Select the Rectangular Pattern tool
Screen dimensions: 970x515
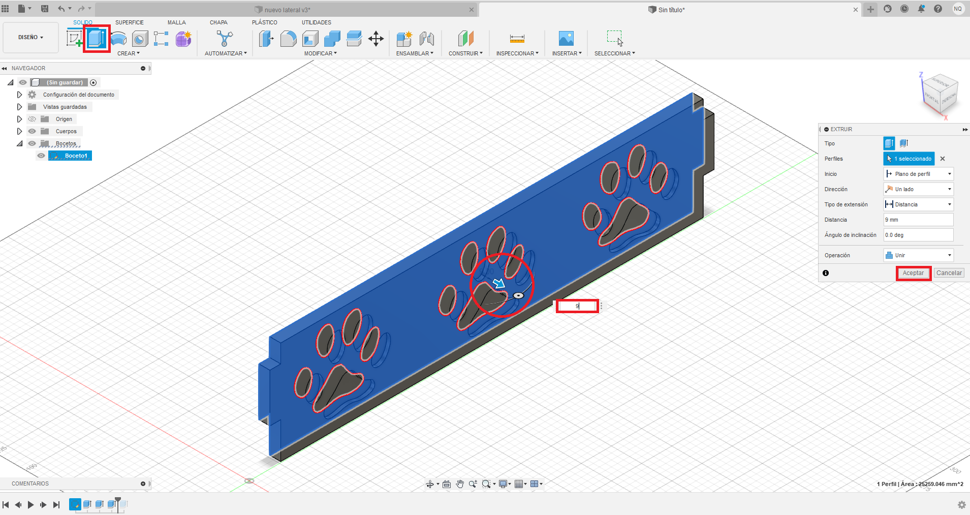161,39
